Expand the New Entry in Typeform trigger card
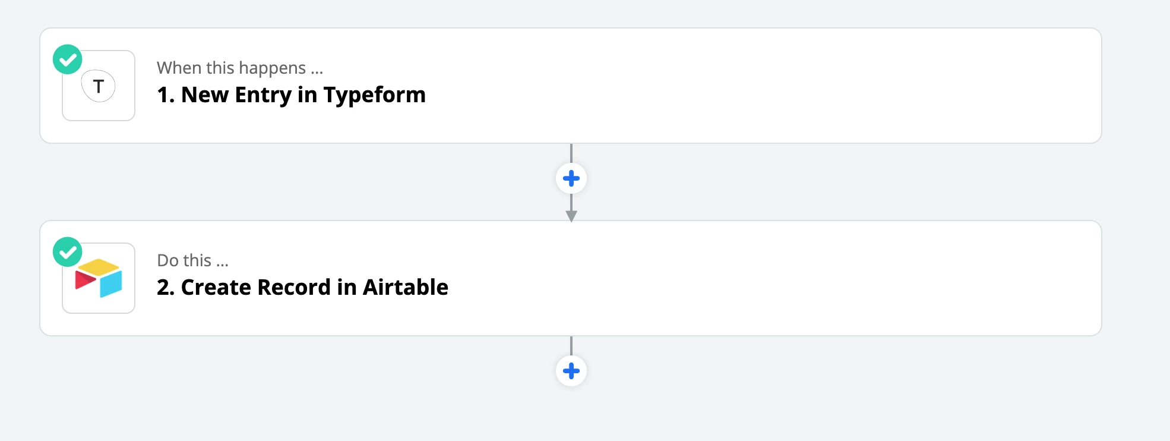 571,86
